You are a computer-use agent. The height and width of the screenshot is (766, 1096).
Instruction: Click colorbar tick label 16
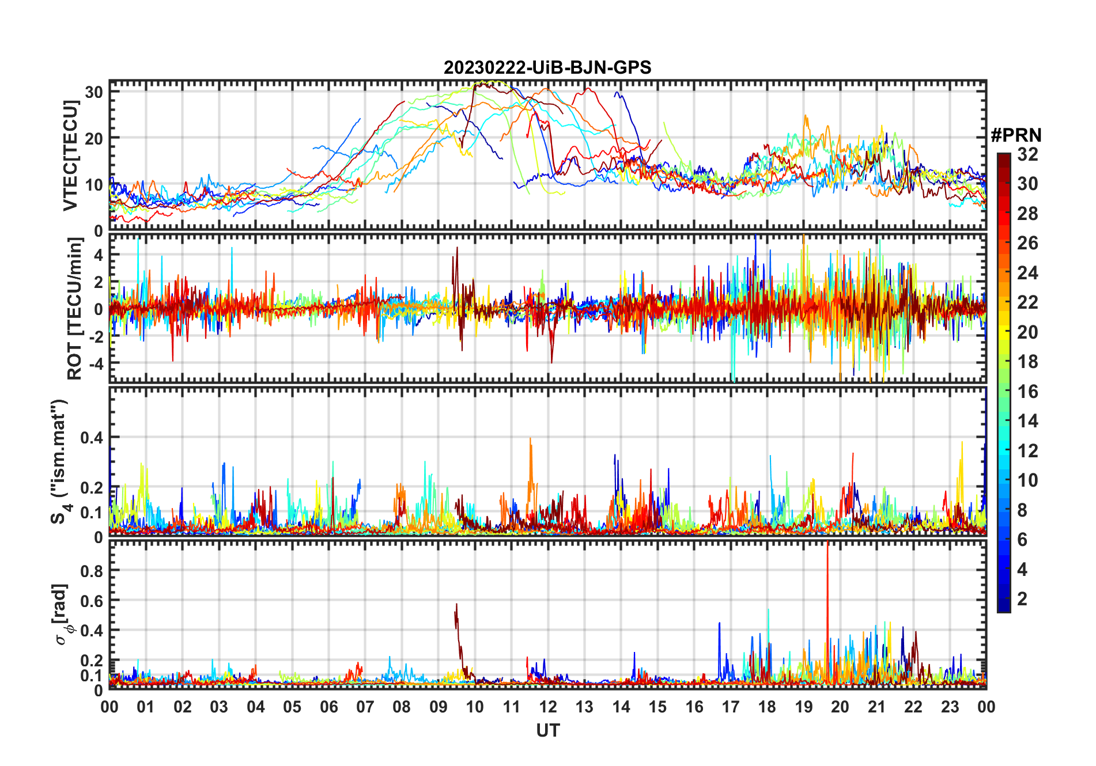(1027, 392)
